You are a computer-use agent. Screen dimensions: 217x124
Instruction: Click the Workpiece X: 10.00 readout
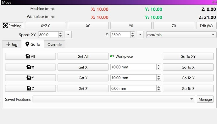(100, 17)
